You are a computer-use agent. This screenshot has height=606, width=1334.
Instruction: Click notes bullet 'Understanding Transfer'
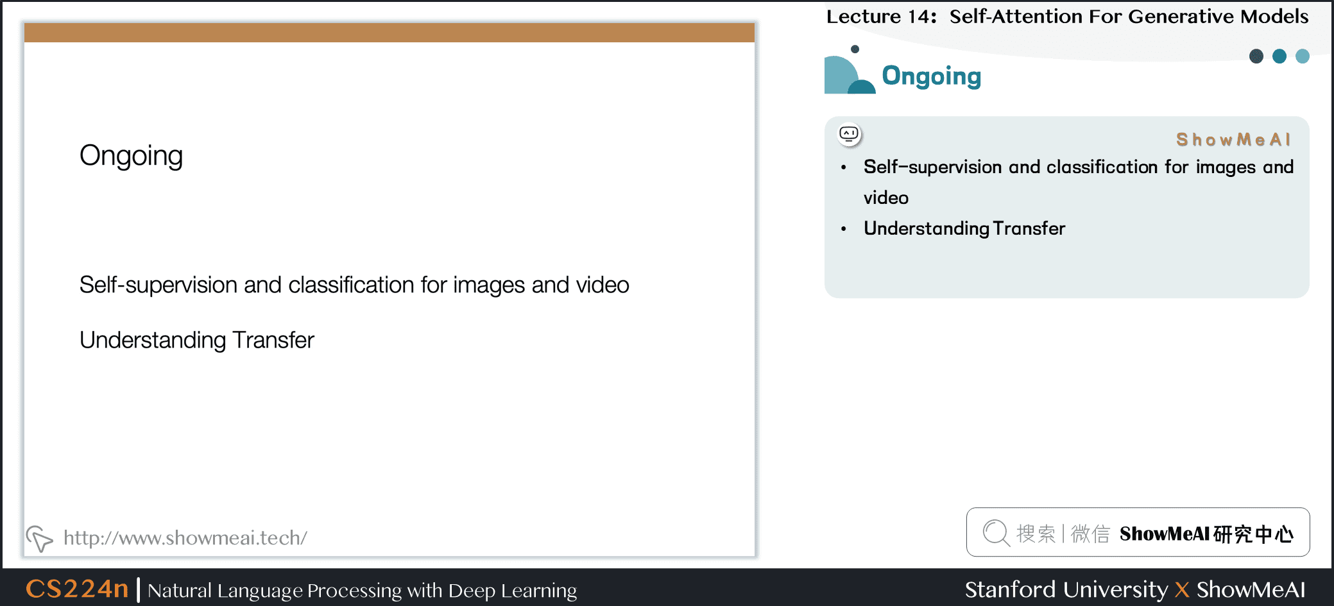click(x=964, y=228)
